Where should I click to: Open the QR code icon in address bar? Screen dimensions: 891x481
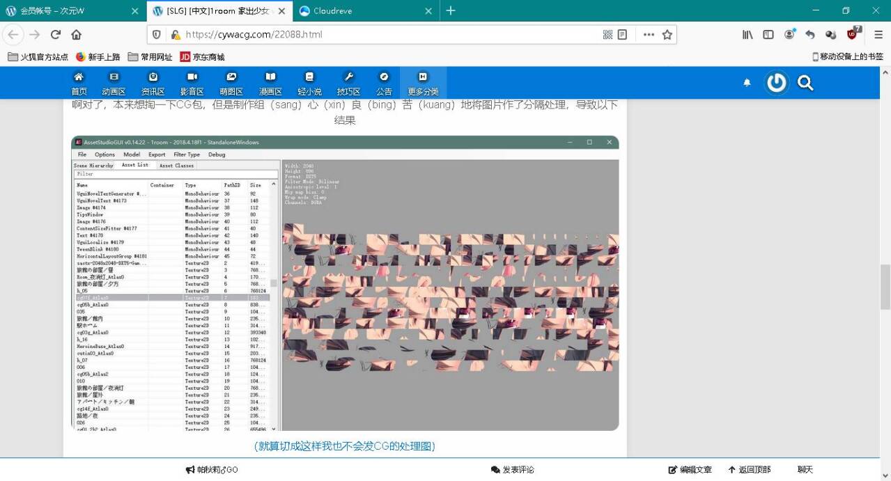coord(607,35)
